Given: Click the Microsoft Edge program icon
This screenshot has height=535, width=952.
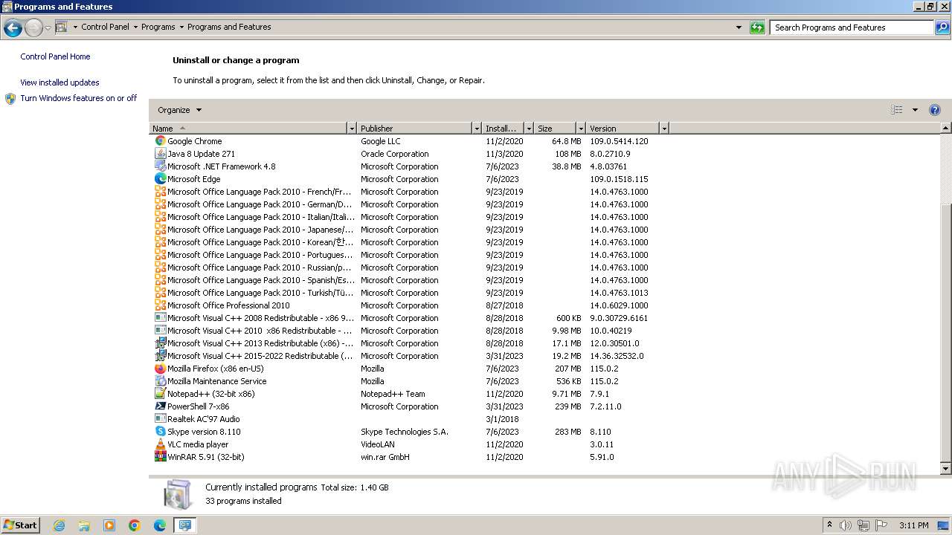Looking at the screenshot, I should 160,179.
